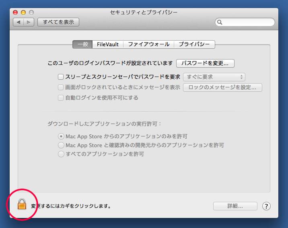Click the すべてを表示 button
Image resolution: width=288 pixels, height=228 pixels.
58,22
